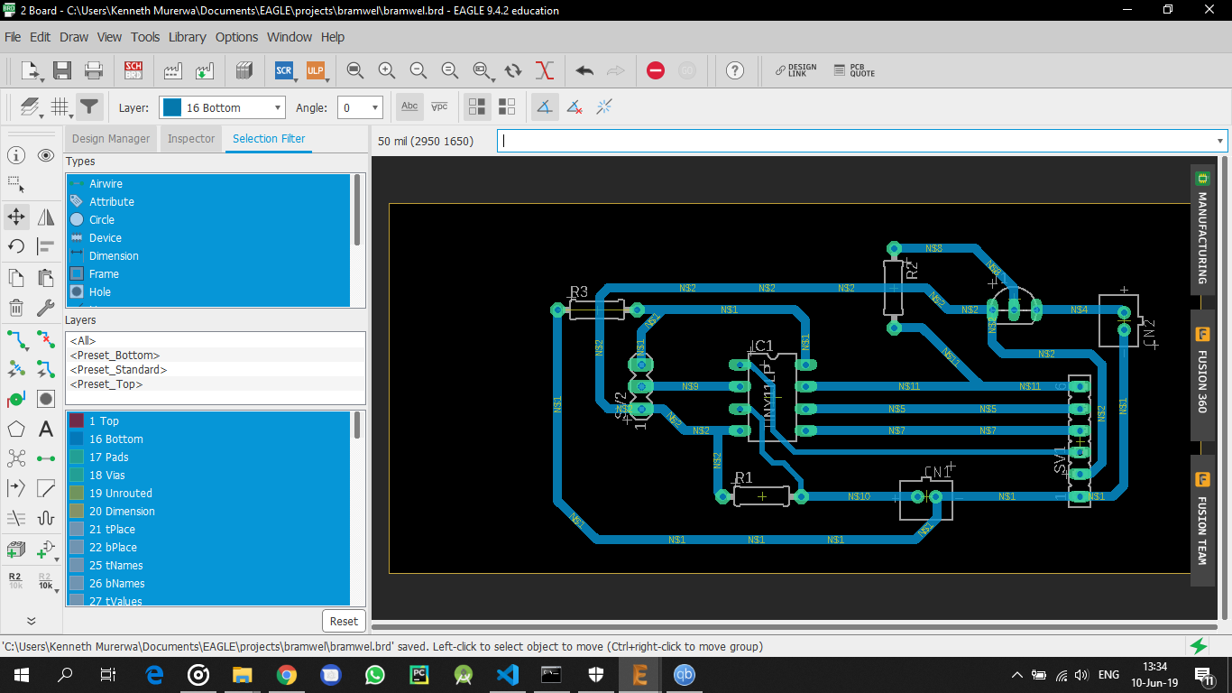This screenshot has height=693, width=1232.
Task: Choose the Text tool (letter A)
Action: [46, 429]
